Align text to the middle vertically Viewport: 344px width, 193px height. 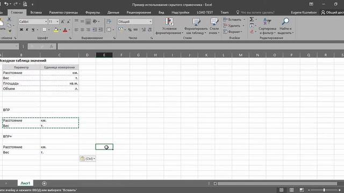82,21
